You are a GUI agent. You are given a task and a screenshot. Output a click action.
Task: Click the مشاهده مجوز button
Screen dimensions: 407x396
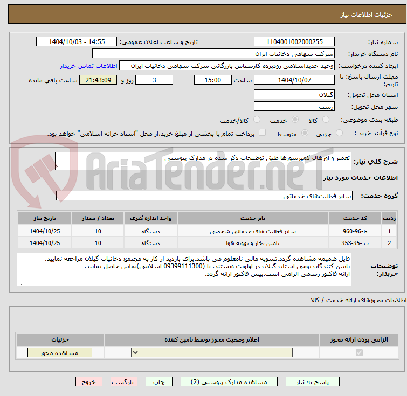point(60,353)
